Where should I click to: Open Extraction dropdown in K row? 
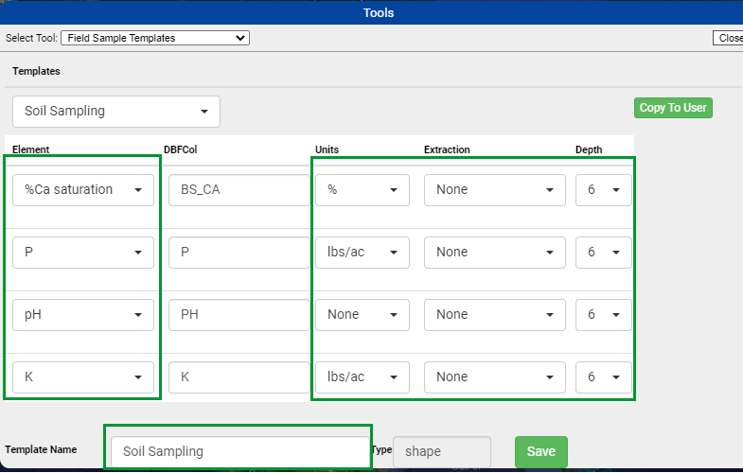click(x=495, y=377)
